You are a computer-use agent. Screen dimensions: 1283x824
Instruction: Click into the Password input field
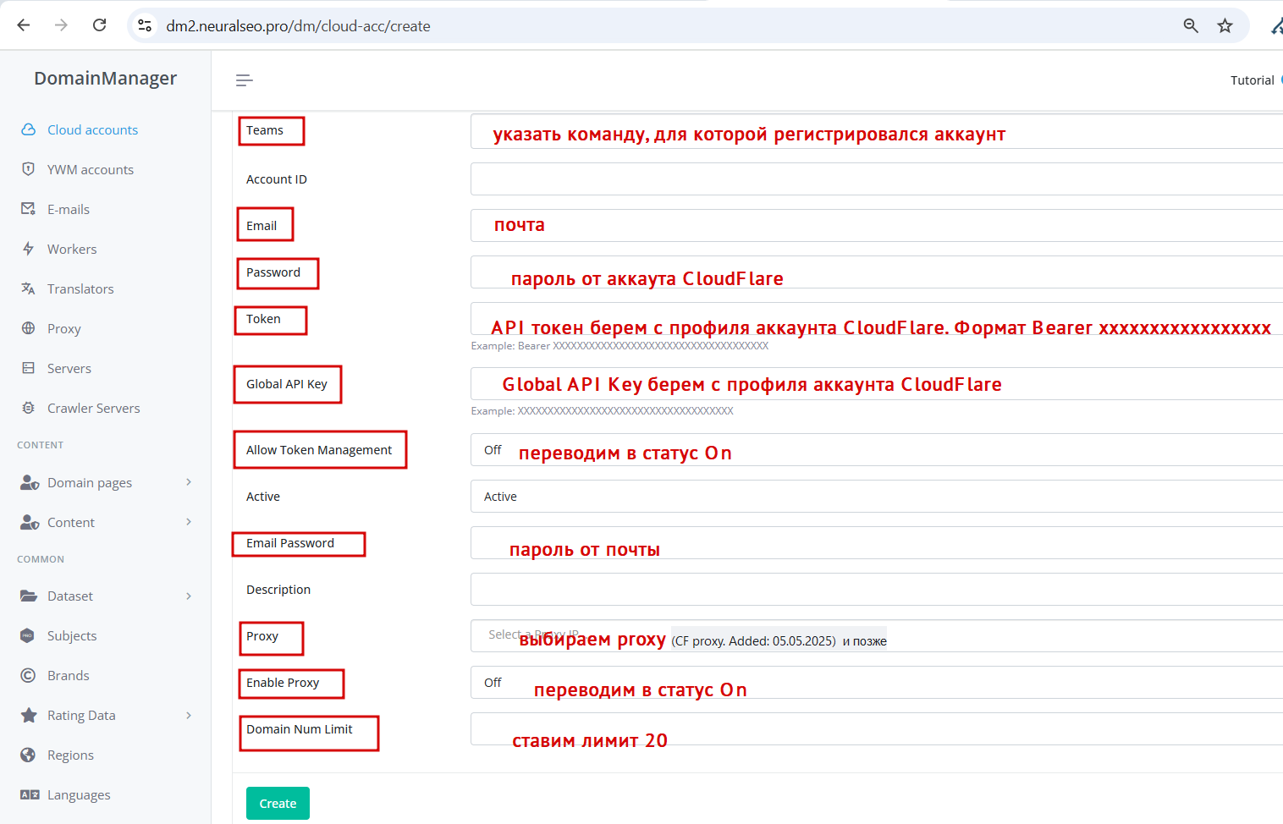(x=877, y=272)
